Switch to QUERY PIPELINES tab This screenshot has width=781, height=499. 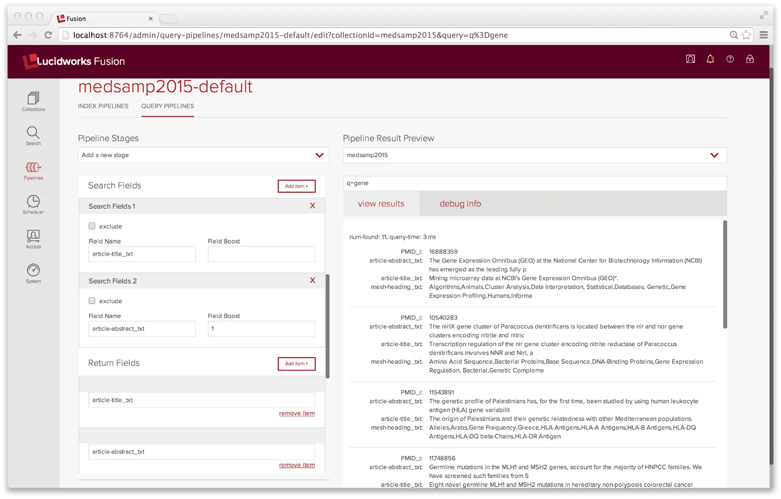tap(167, 106)
